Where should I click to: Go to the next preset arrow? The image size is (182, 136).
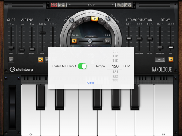(x=112, y=5)
